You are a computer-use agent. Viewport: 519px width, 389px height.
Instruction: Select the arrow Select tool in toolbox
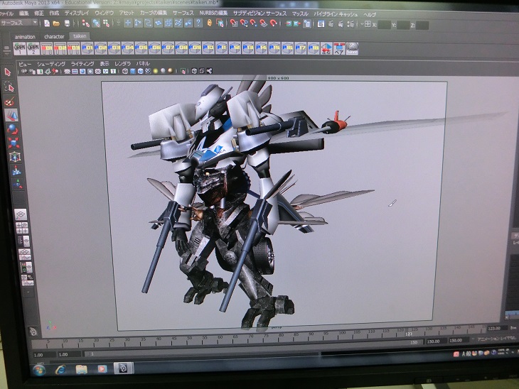pyautogui.click(x=8, y=72)
